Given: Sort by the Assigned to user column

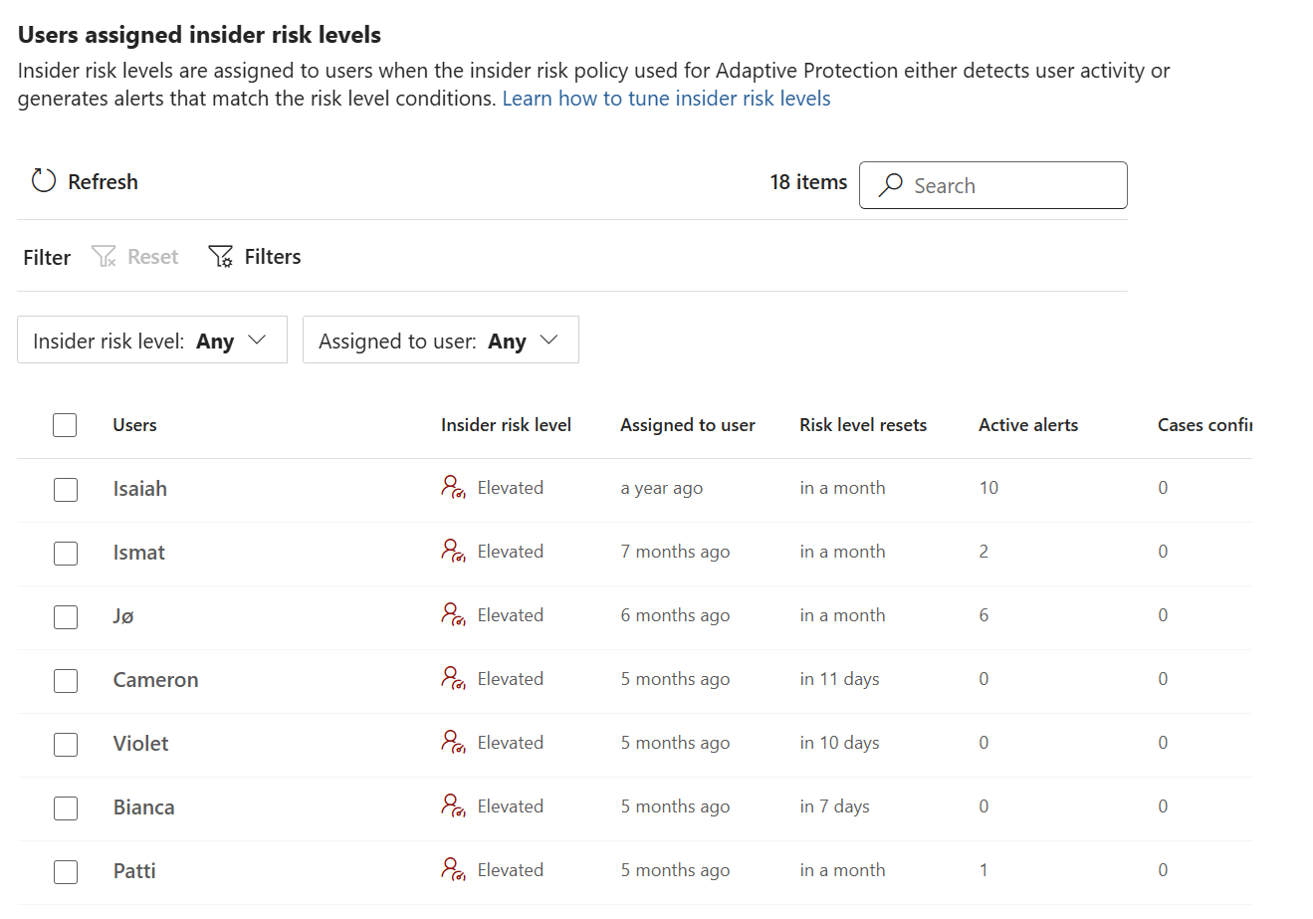Looking at the screenshot, I should pyautogui.click(x=687, y=425).
